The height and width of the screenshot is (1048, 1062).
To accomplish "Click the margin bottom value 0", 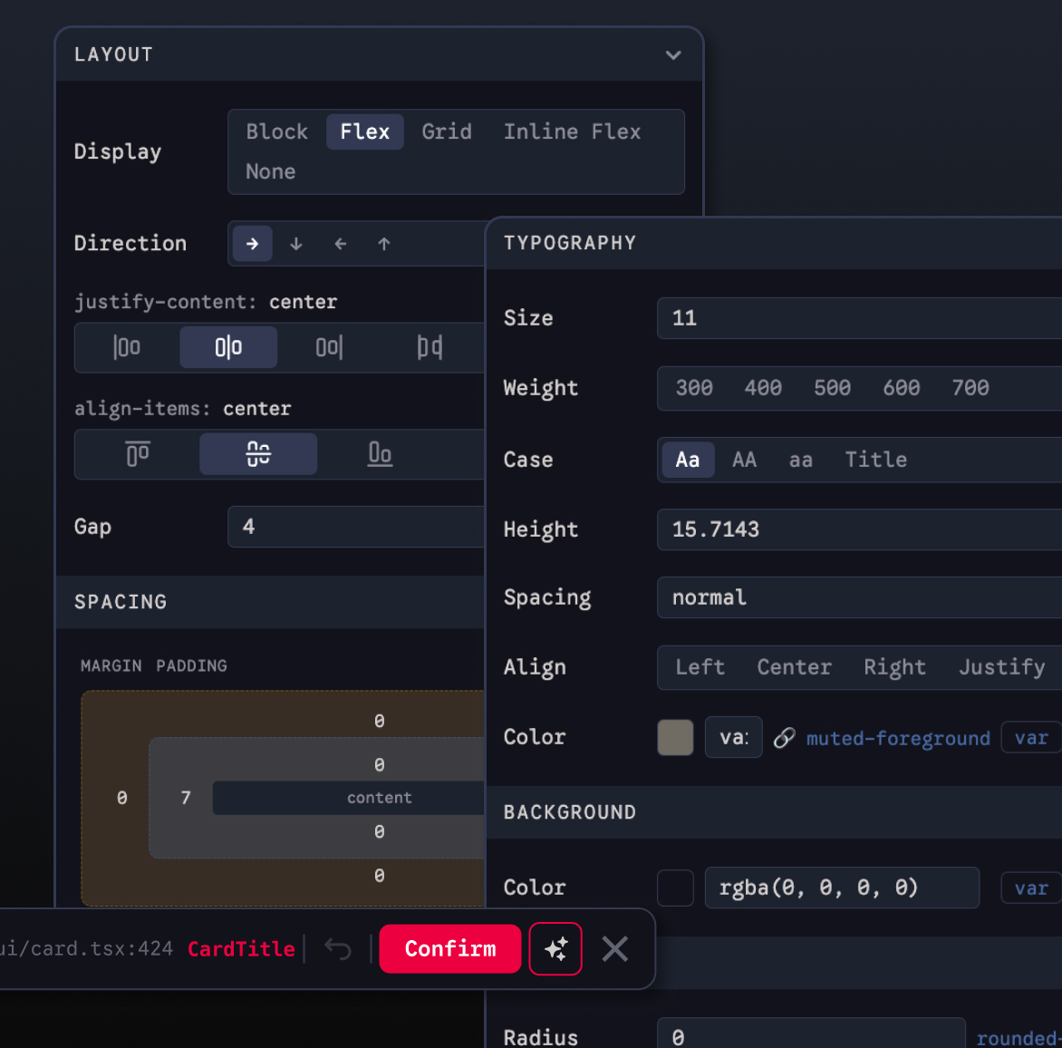I will [380, 876].
